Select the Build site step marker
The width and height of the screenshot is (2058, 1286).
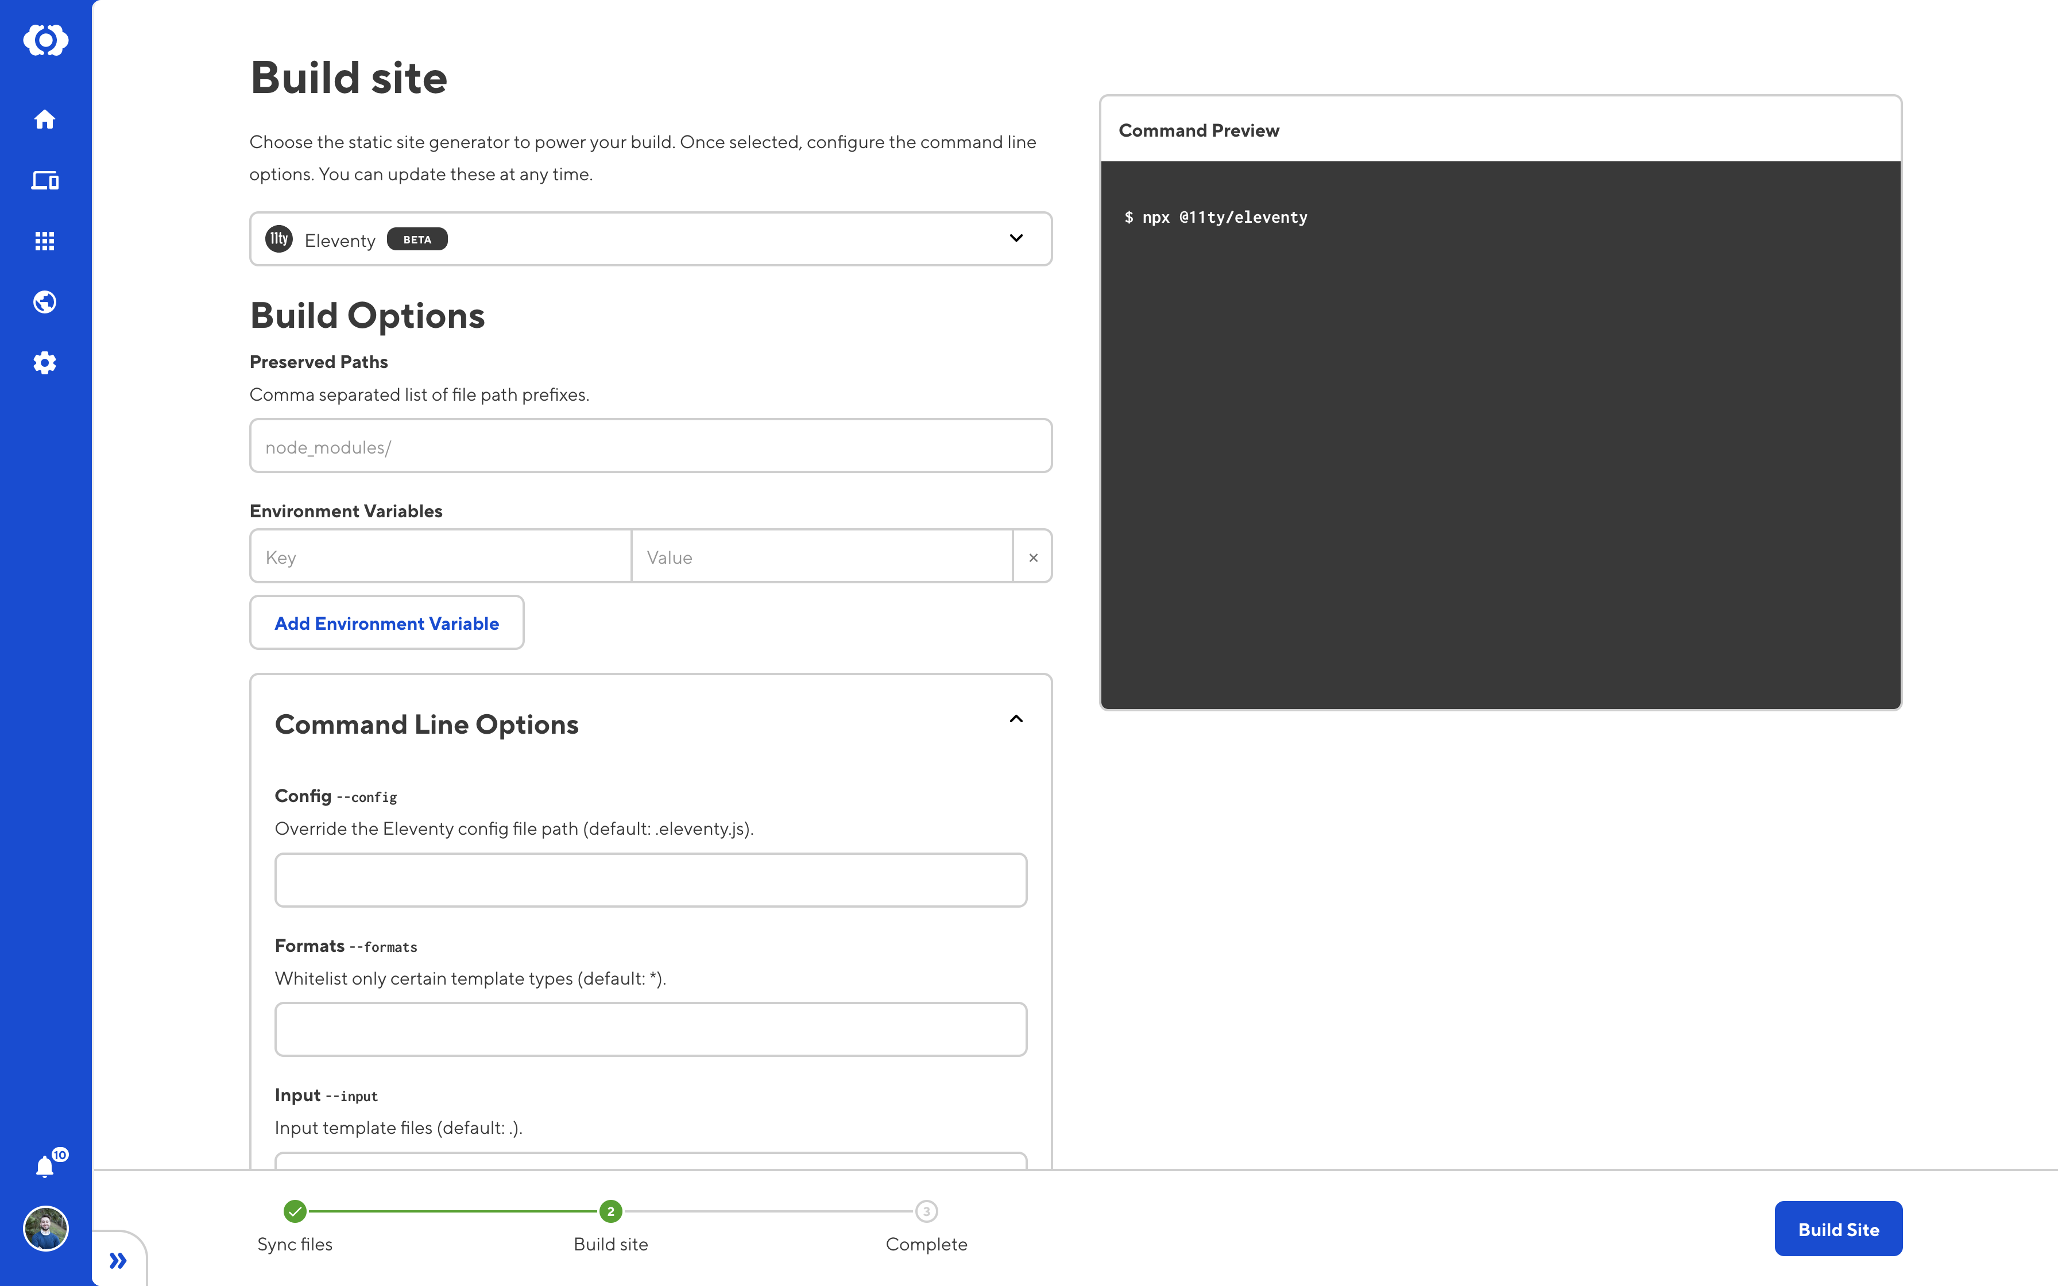coord(610,1211)
